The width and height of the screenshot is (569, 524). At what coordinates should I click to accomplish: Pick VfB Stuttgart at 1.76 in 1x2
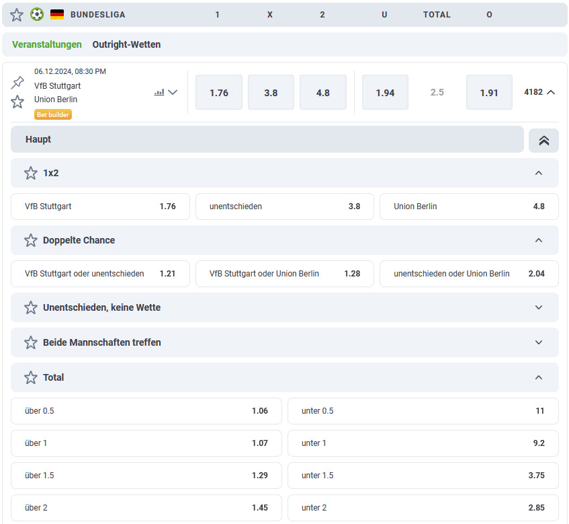pyautogui.click(x=100, y=207)
